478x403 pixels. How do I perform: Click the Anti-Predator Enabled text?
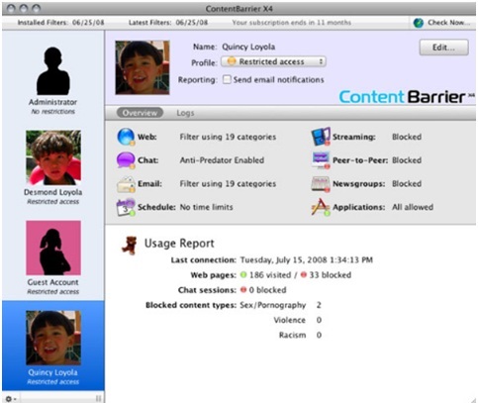222,160
